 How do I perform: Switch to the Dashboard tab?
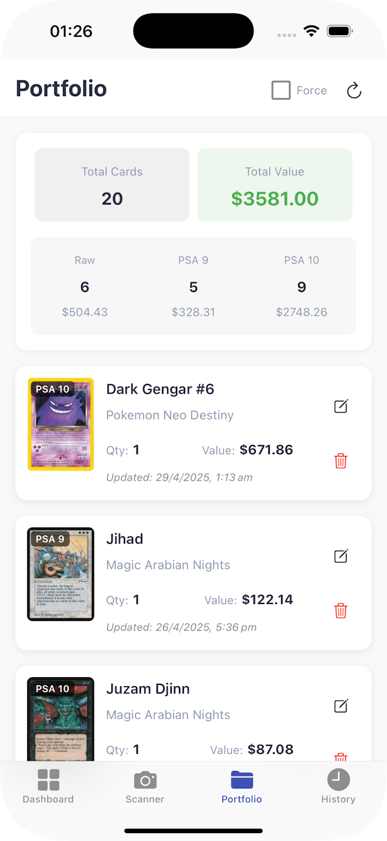tap(48, 786)
